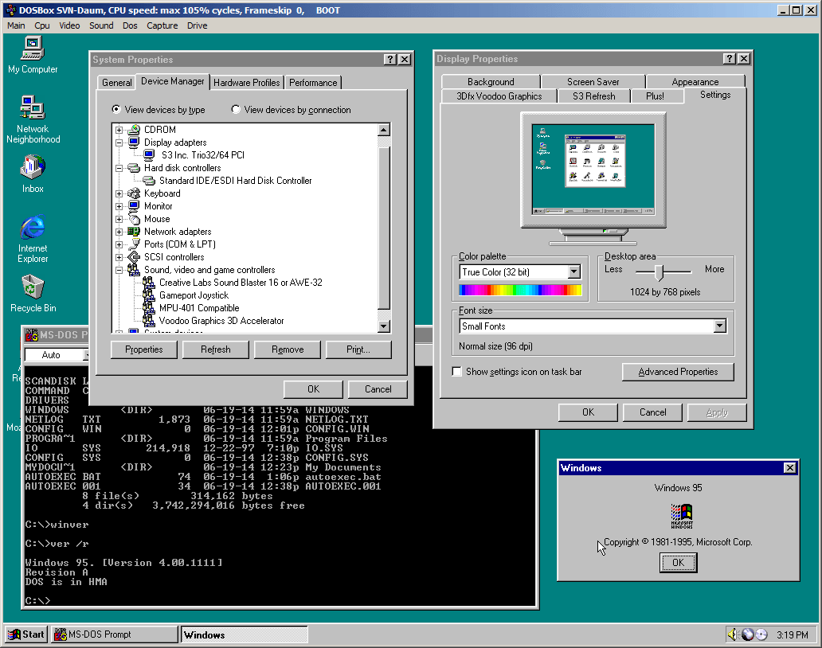The image size is (822, 648).
Task: Click Display Properties help question button
Action: coord(730,59)
